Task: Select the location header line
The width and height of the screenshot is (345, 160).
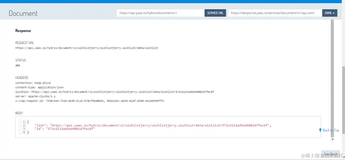Action: 115,92
